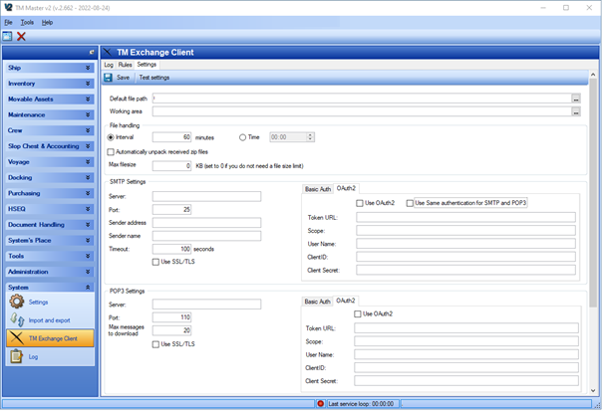Click the scrollbar down arrow
603x411 pixels.
point(593,391)
